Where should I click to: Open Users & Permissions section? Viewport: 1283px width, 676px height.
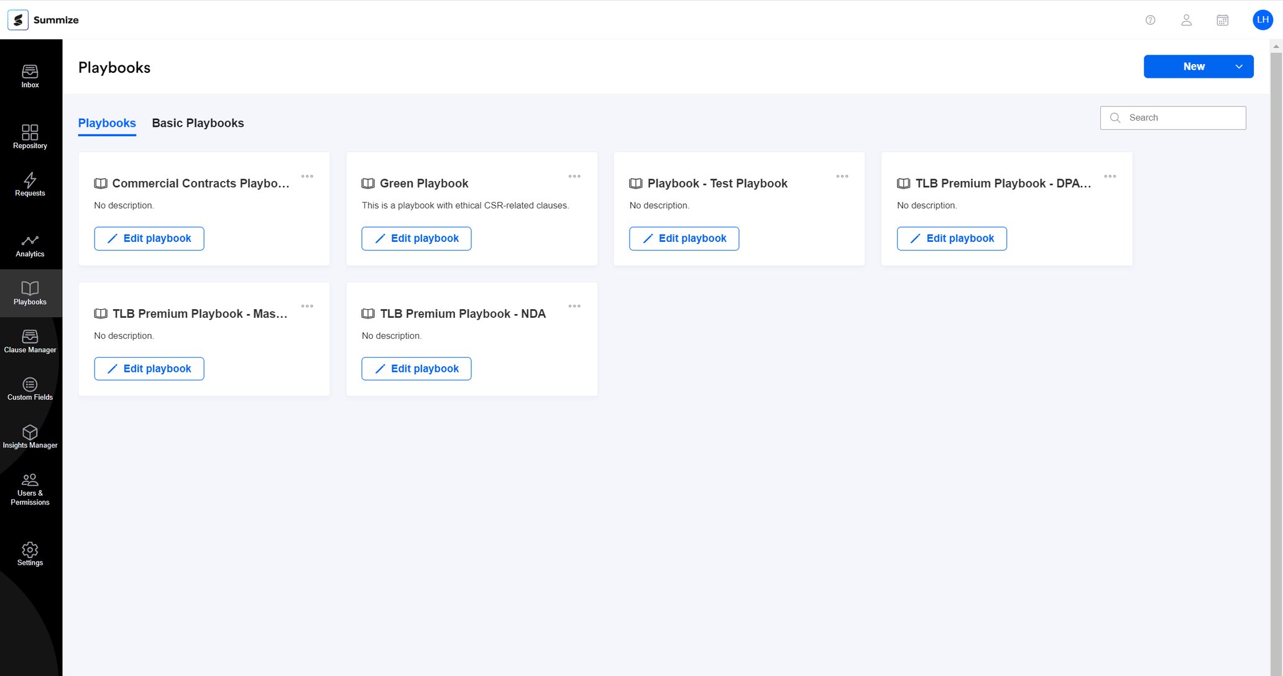point(30,489)
